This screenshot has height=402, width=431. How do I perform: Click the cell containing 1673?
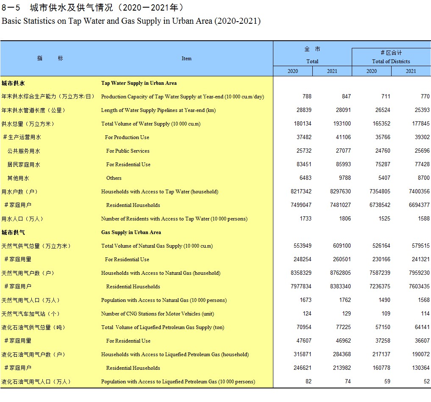click(306, 300)
